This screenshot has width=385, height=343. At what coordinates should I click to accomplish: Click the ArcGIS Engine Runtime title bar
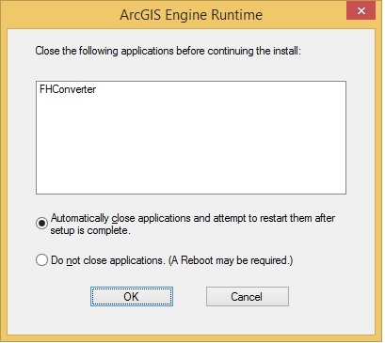[191, 15]
